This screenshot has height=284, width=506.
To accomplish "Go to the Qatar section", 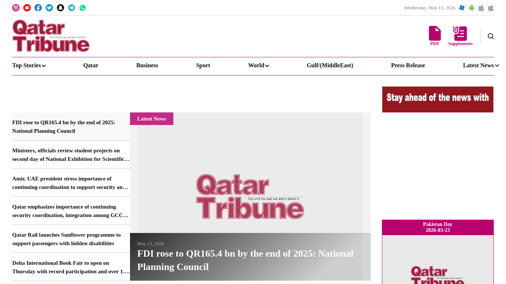I will [x=91, y=65].
